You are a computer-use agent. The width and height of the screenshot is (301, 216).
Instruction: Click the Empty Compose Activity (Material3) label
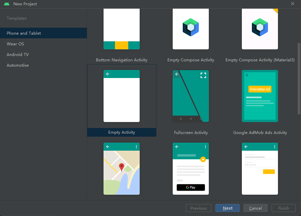260,60
